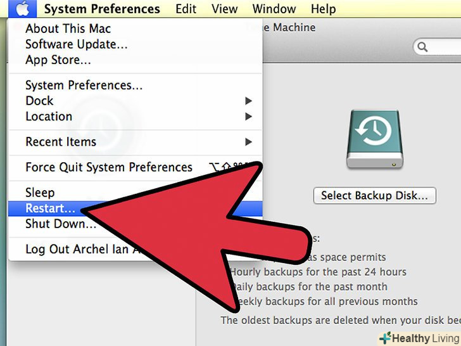Click the Select Backup Disk button
Screen dimensions: 461x346
[375, 195]
